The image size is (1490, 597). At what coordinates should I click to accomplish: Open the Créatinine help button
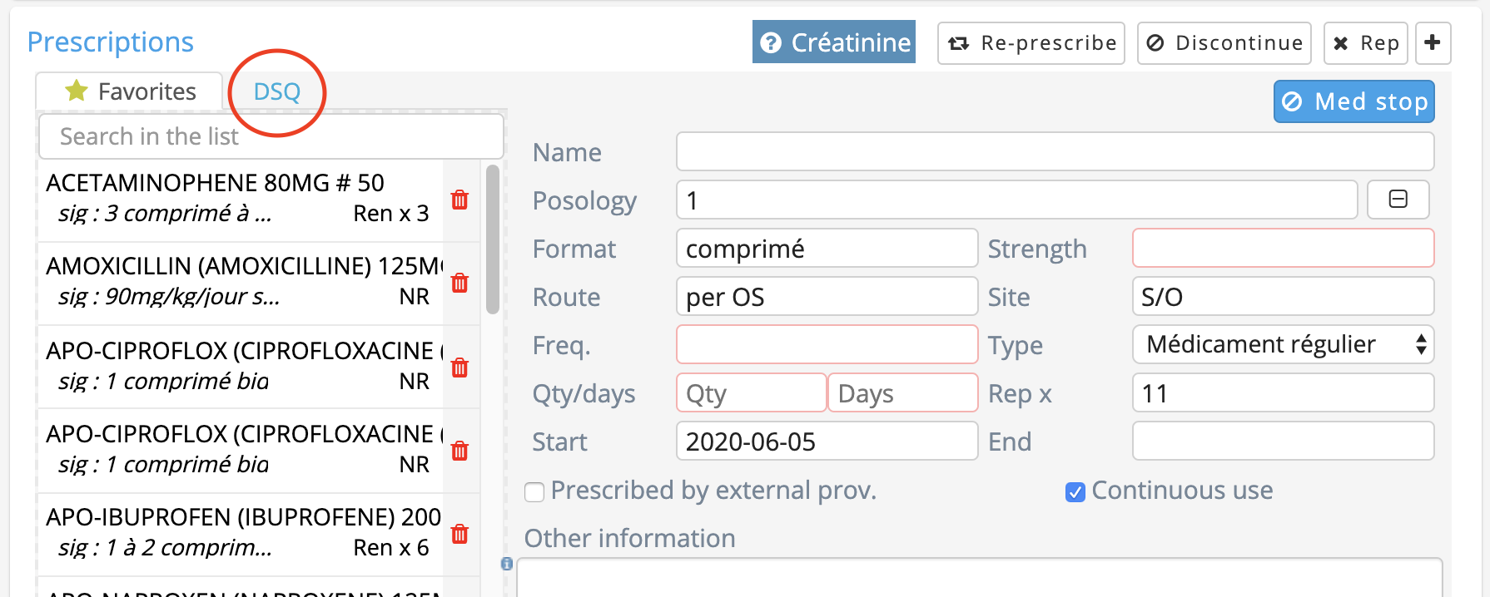[x=833, y=42]
